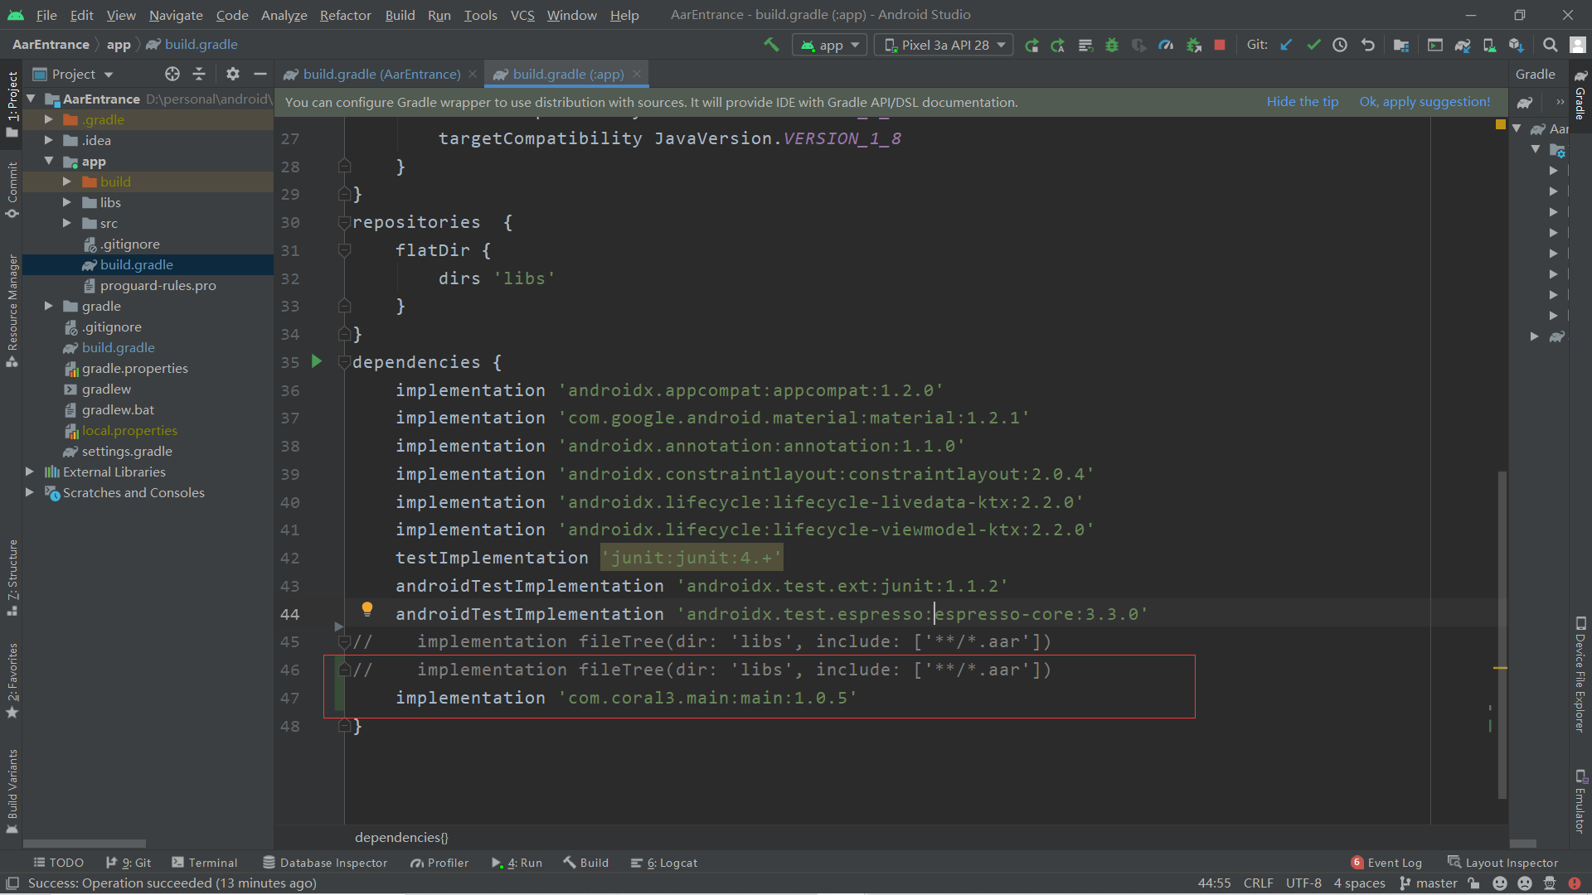Screen dimensions: 1592x895
Task: Expand the .gradle folder
Action: pyautogui.click(x=49, y=119)
